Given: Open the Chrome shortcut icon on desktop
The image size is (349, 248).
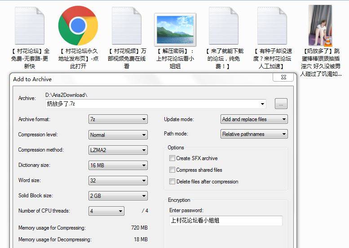Looking at the screenshot, I should click(78, 26).
